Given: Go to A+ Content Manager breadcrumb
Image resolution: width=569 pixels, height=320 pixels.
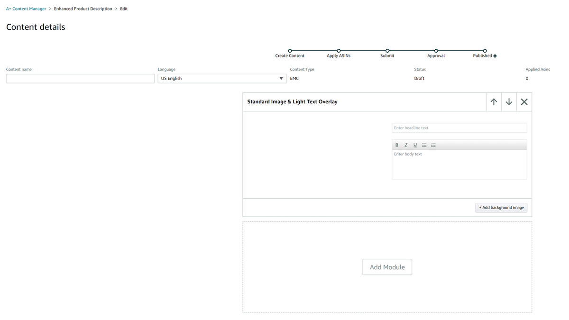Looking at the screenshot, I should (26, 9).
